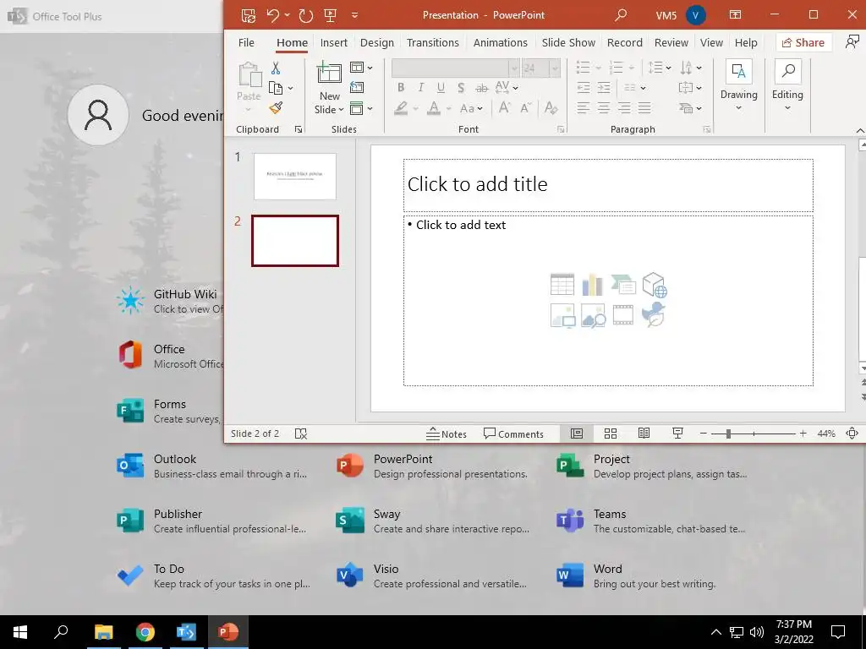This screenshot has width=866, height=649.
Task: Insert a table via placeholder icon
Action: pos(562,285)
